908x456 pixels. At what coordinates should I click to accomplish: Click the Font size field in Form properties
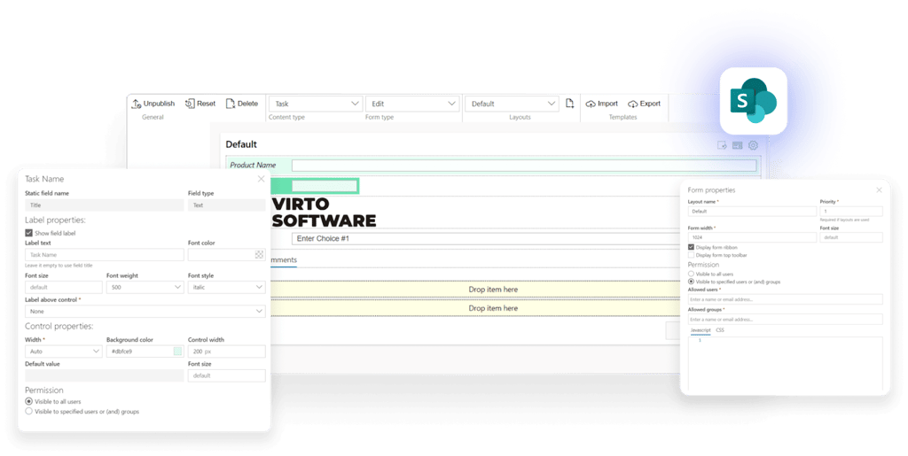click(x=851, y=237)
